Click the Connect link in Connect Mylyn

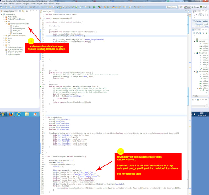(x=199, y=24)
